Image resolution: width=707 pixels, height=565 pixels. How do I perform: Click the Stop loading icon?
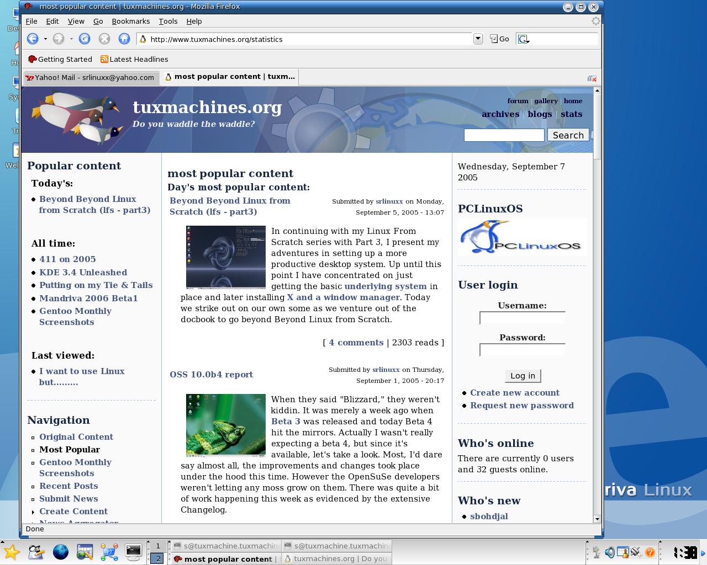coord(104,39)
